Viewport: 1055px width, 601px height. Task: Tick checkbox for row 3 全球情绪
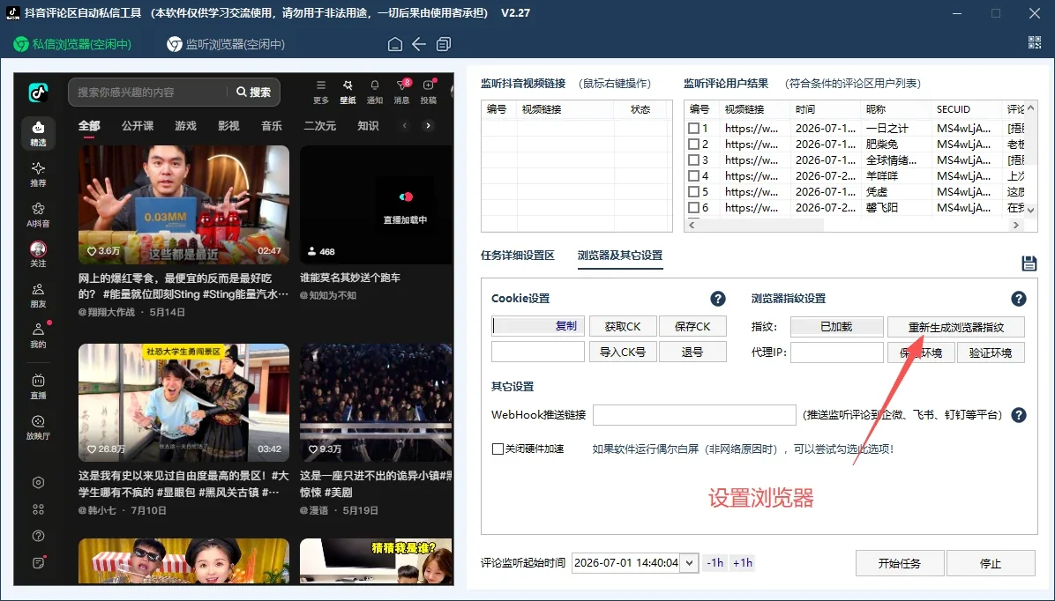(x=693, y=160)
